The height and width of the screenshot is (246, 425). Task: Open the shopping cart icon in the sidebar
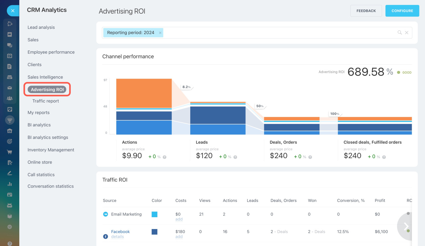(x=10, y=152)
